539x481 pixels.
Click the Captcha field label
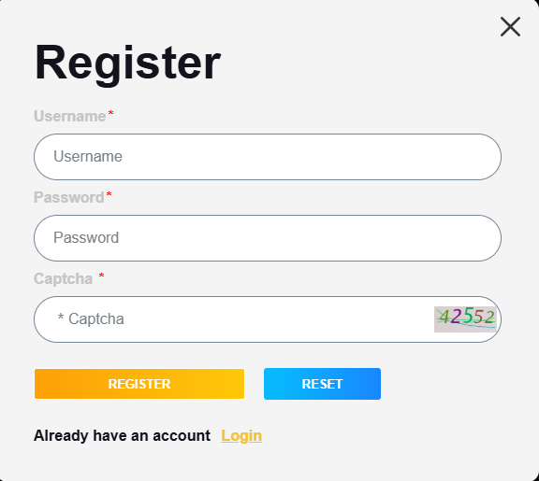pyautogui.click(x=64, y=278)
